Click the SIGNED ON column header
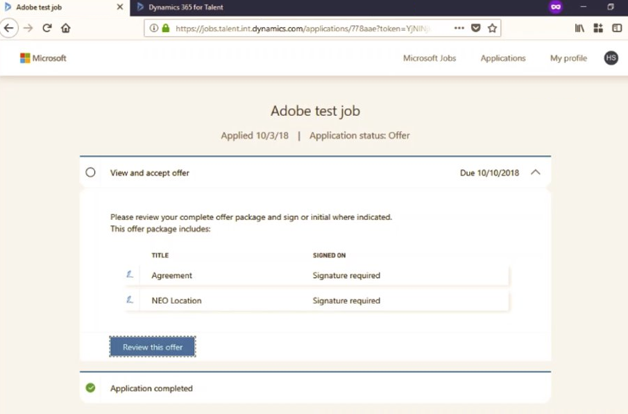628x414 pixels. point(329,255)
